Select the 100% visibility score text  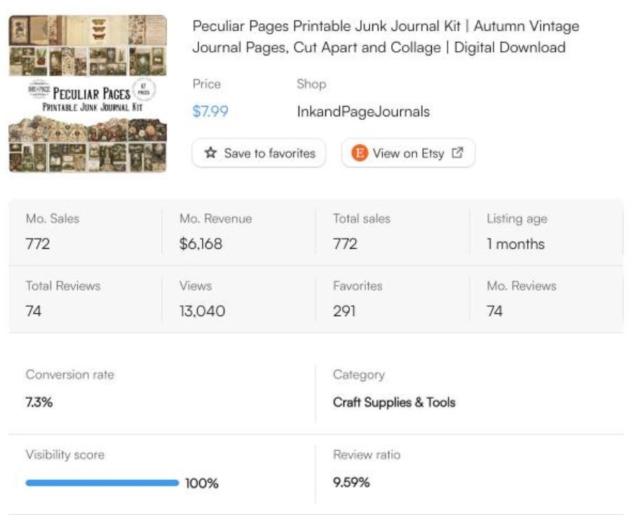tap(202, 483)
